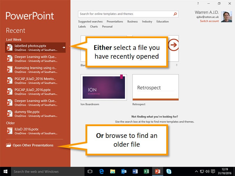Click the search magnifier icon for templates
Image resolution: width=235 pixels, height=176 pixels.
[x=175, y=14]
